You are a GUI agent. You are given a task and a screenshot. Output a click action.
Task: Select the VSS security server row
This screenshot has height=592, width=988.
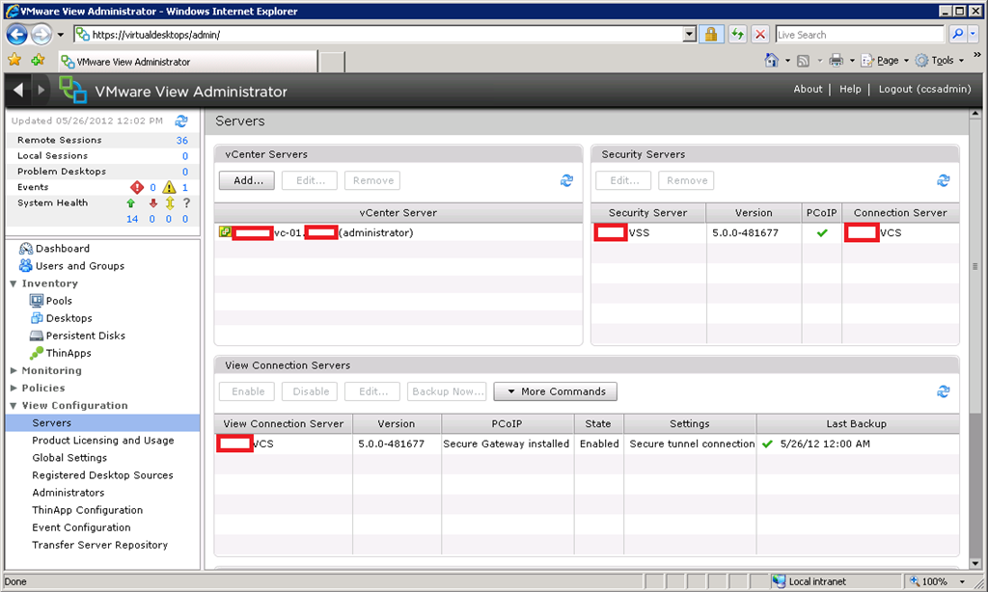(x=775, y=233)
